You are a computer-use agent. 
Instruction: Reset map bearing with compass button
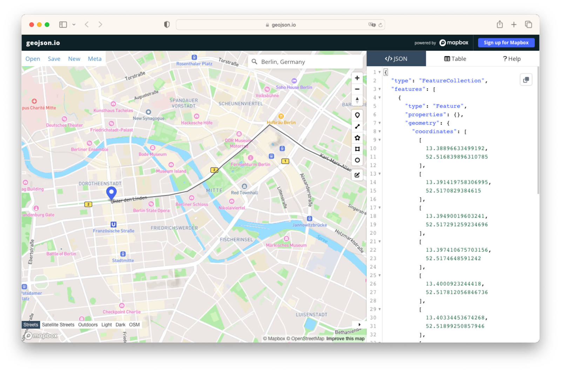point(357,100)
